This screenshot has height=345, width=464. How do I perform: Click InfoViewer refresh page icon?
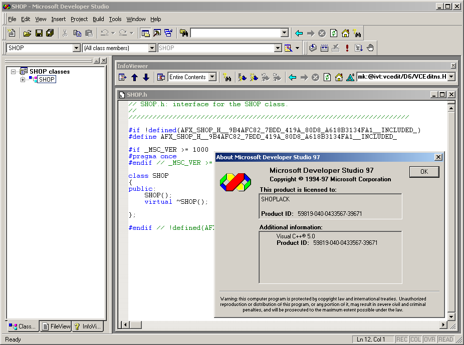327,77
